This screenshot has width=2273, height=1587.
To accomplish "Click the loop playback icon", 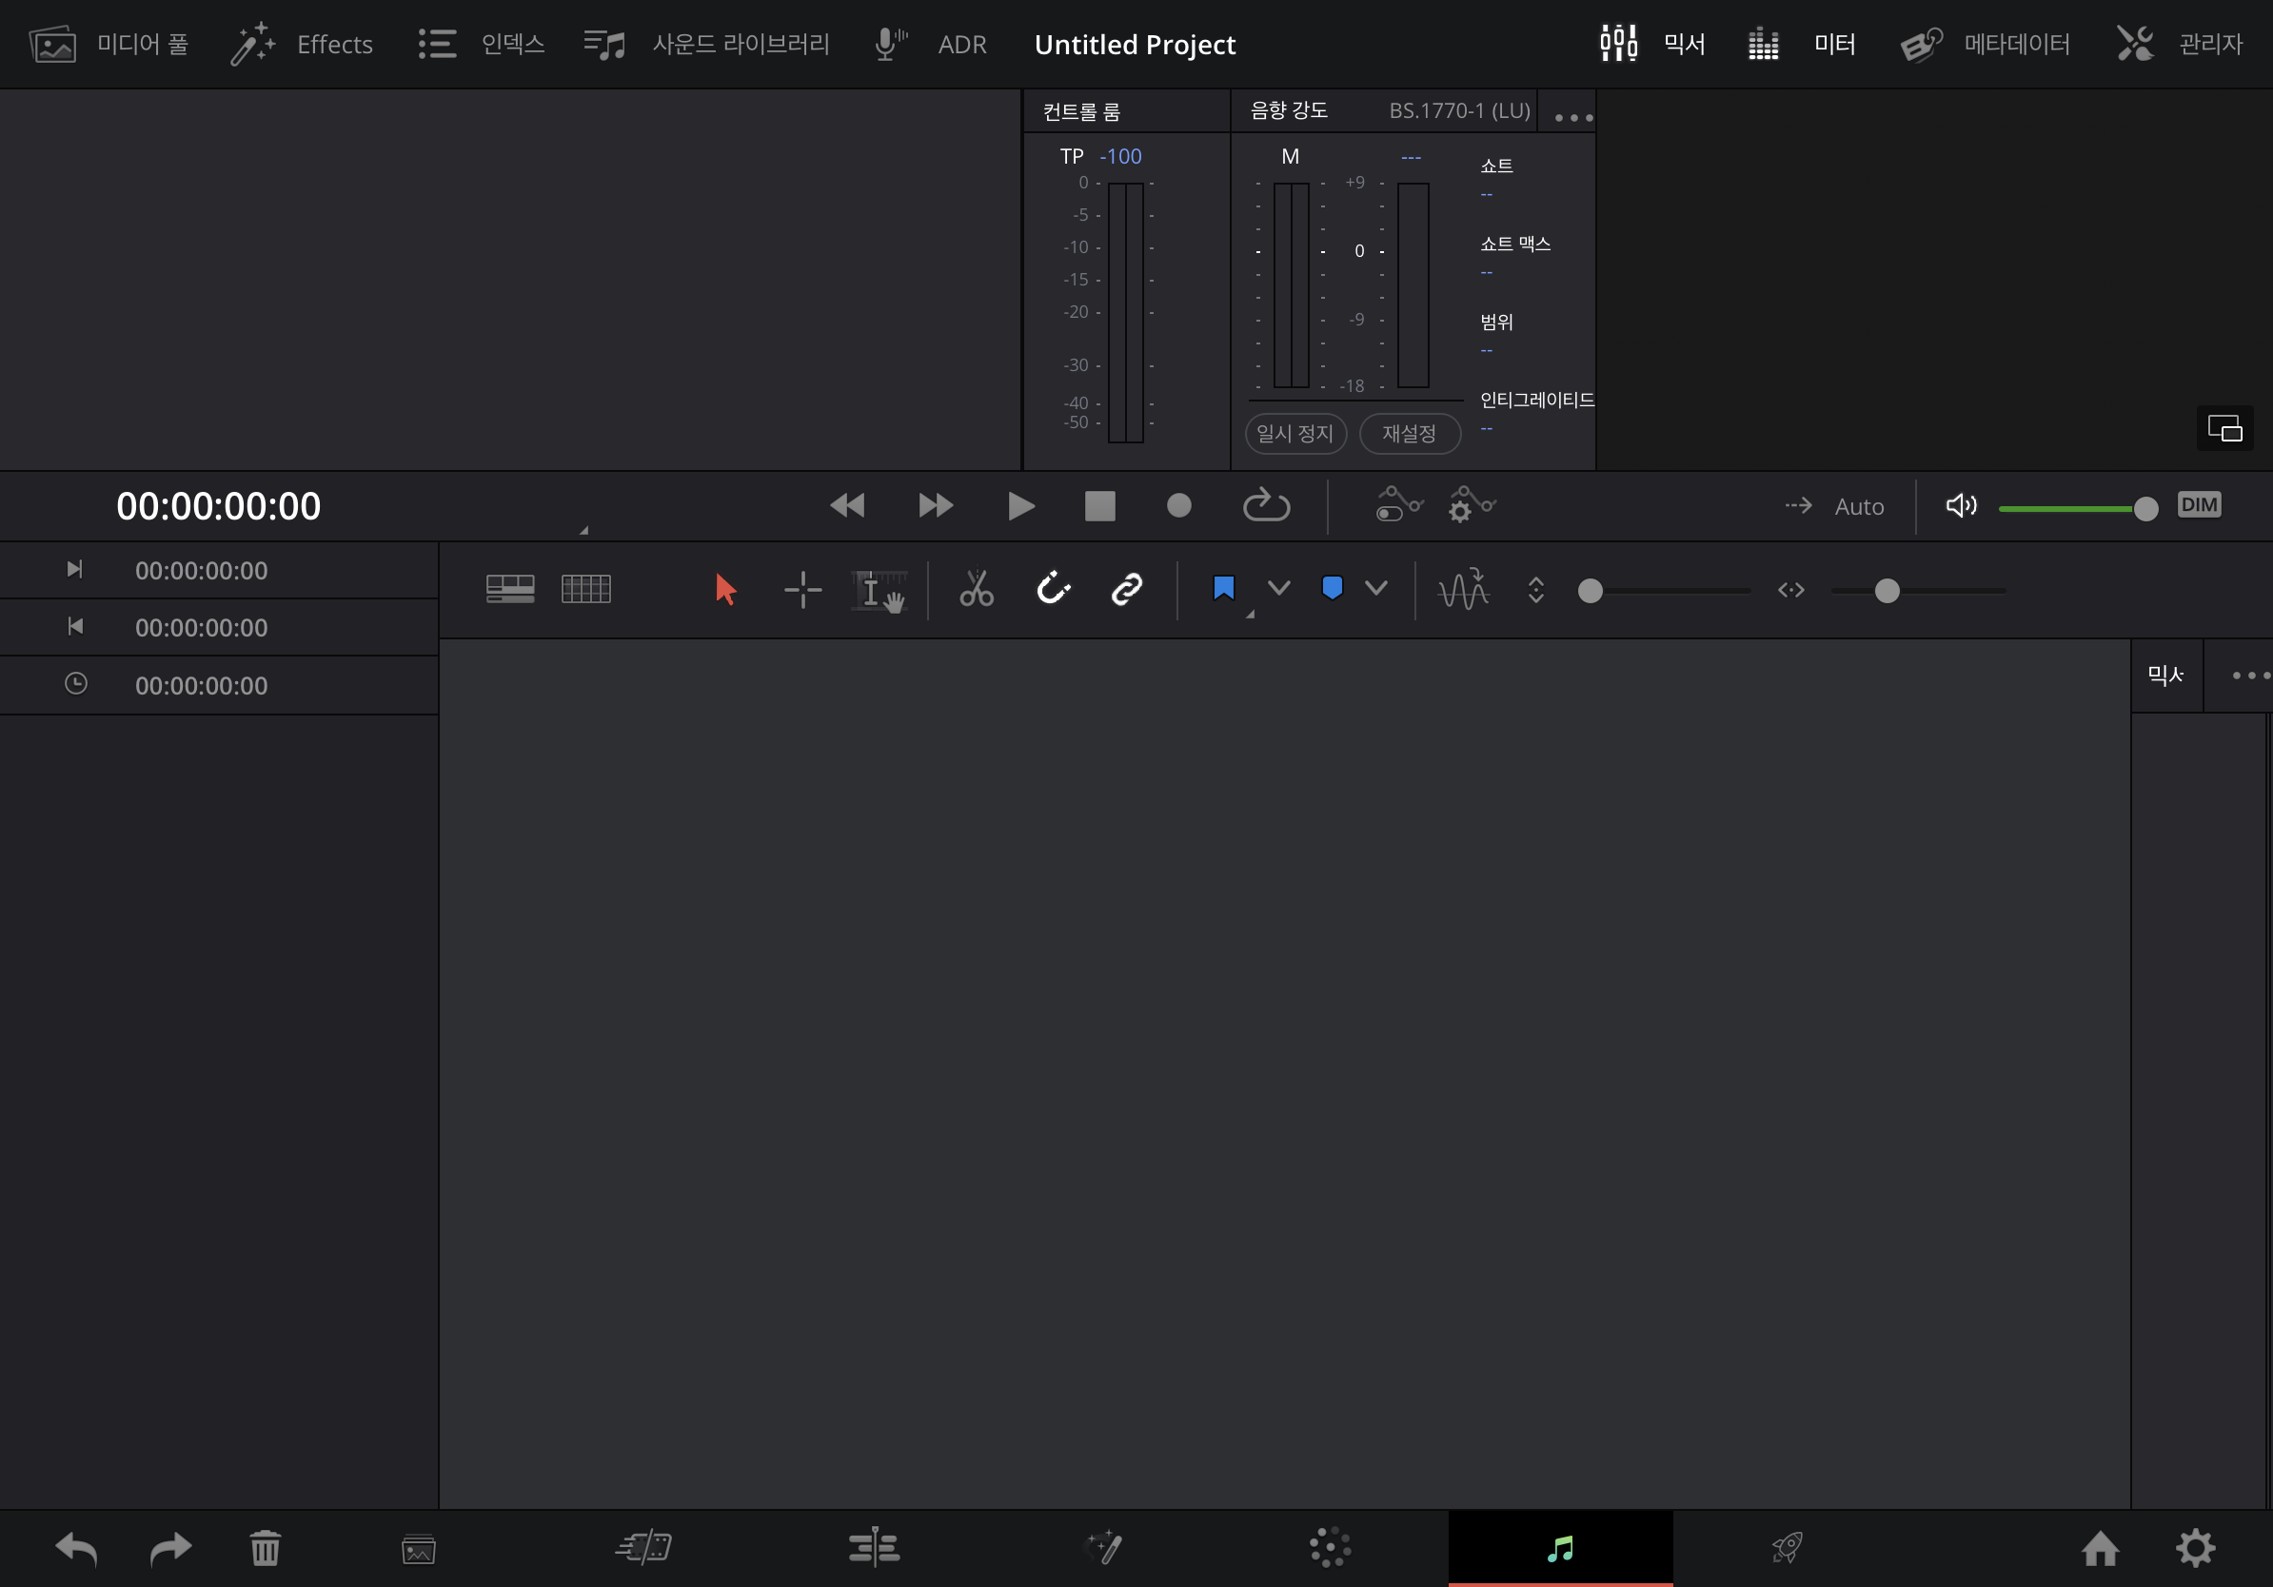I will 1266,505.
